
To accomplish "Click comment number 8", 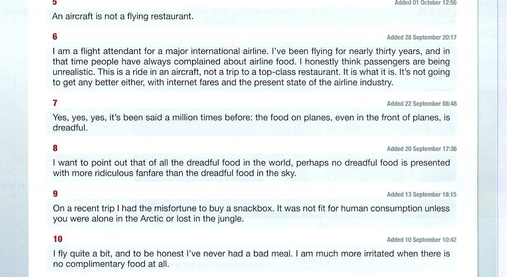I will point(55,148).
